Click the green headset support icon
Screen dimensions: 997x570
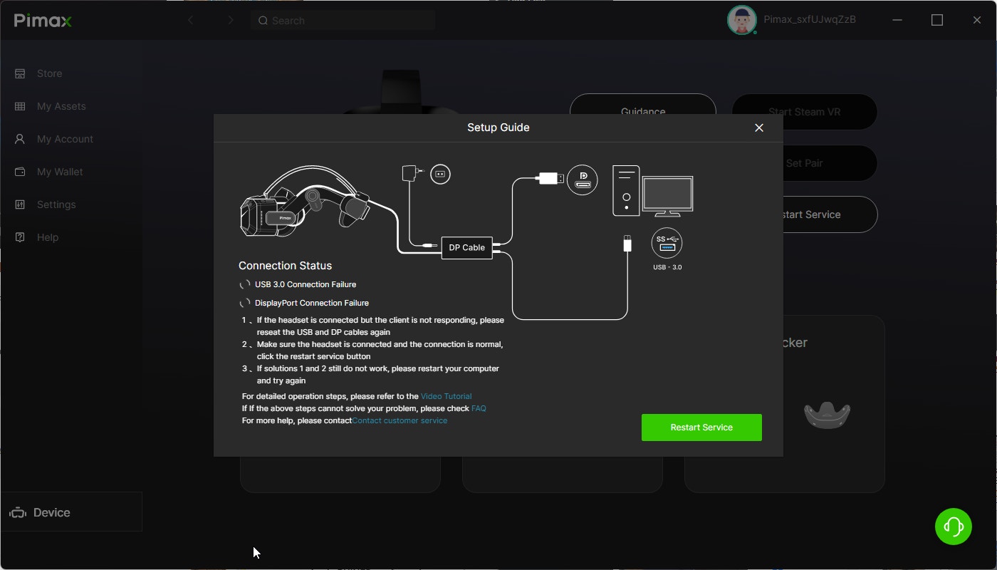point(953,527)
